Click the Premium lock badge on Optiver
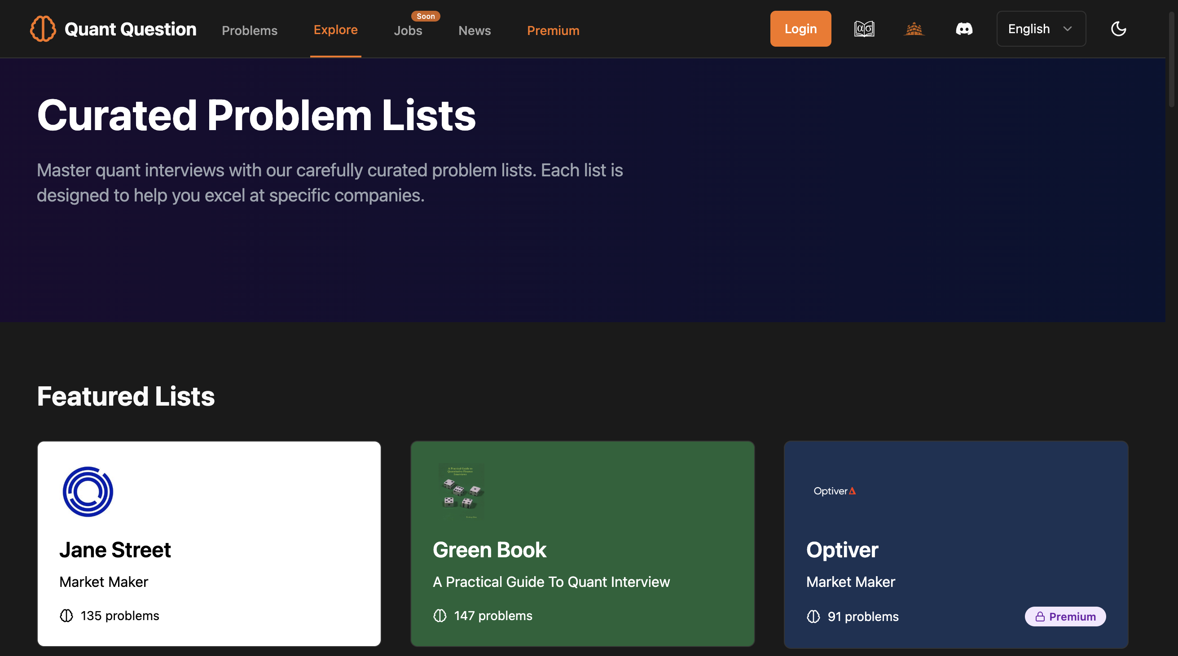The width and height of the screenshot is (1178, 656). coord(1064,617)
